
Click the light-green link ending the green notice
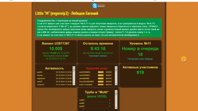pos(146,35)
